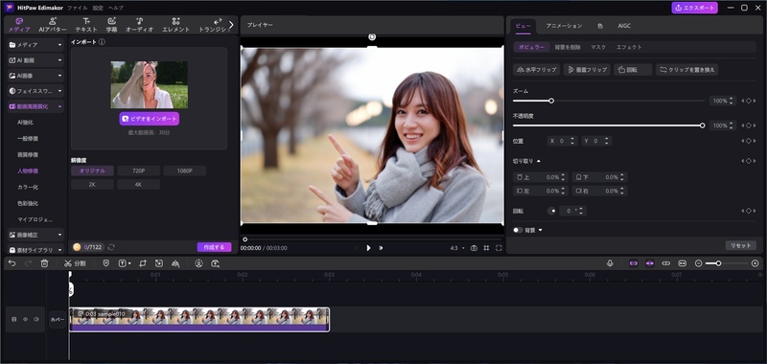
Task: Expand the フェイススワップ sidebar section
Action: [35, 91]
